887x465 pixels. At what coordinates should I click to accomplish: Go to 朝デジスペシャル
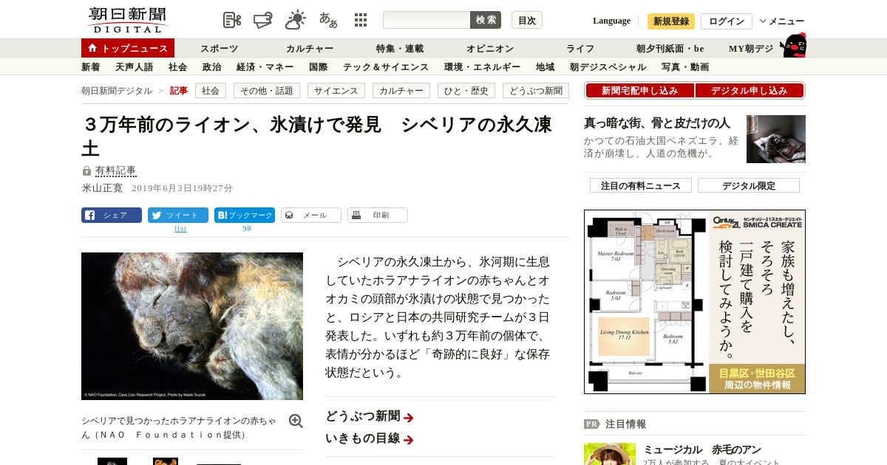[x=608, y=67]
